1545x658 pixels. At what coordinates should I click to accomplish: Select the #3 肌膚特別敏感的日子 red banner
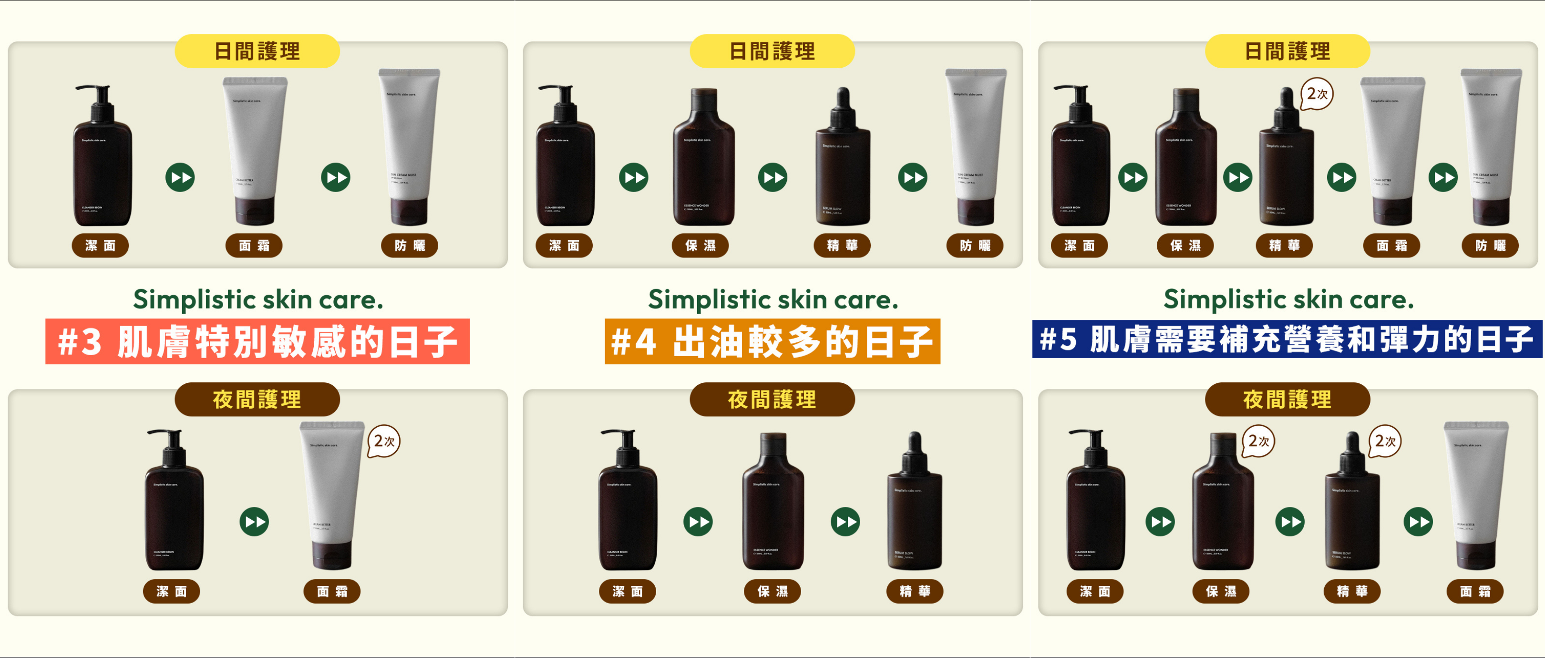coord(257,341)
